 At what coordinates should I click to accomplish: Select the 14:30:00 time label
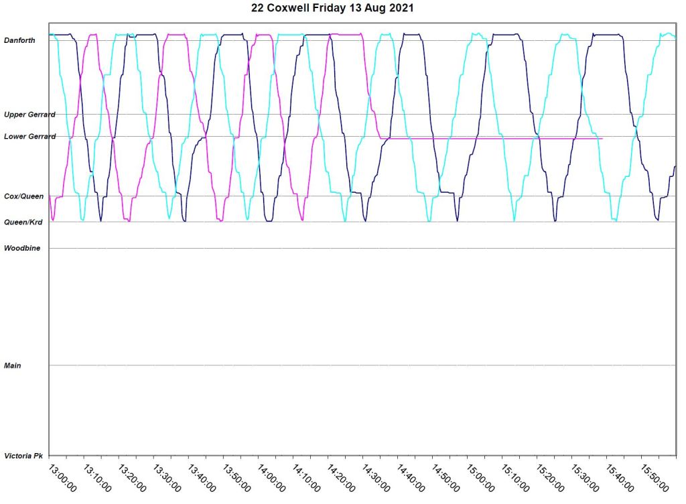coord(376,477)
